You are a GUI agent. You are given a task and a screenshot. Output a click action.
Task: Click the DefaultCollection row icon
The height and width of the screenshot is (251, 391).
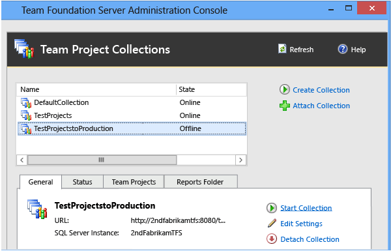[x=26, y=102]
